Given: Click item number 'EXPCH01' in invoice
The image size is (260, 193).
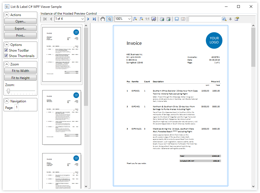Looking at the screenshot, I should click(x=136, y=106).
